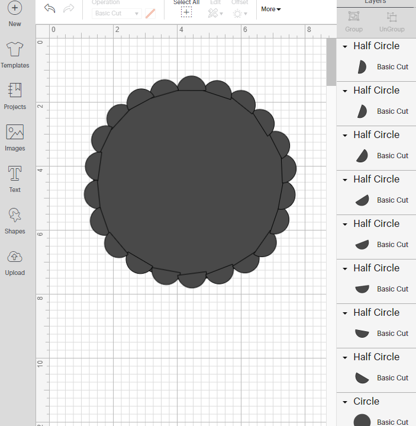Click the Layers panel header tab
Image resolution: width=416 pixels, height=426 pixels.
pyautogui.click(x=376, y=3)
